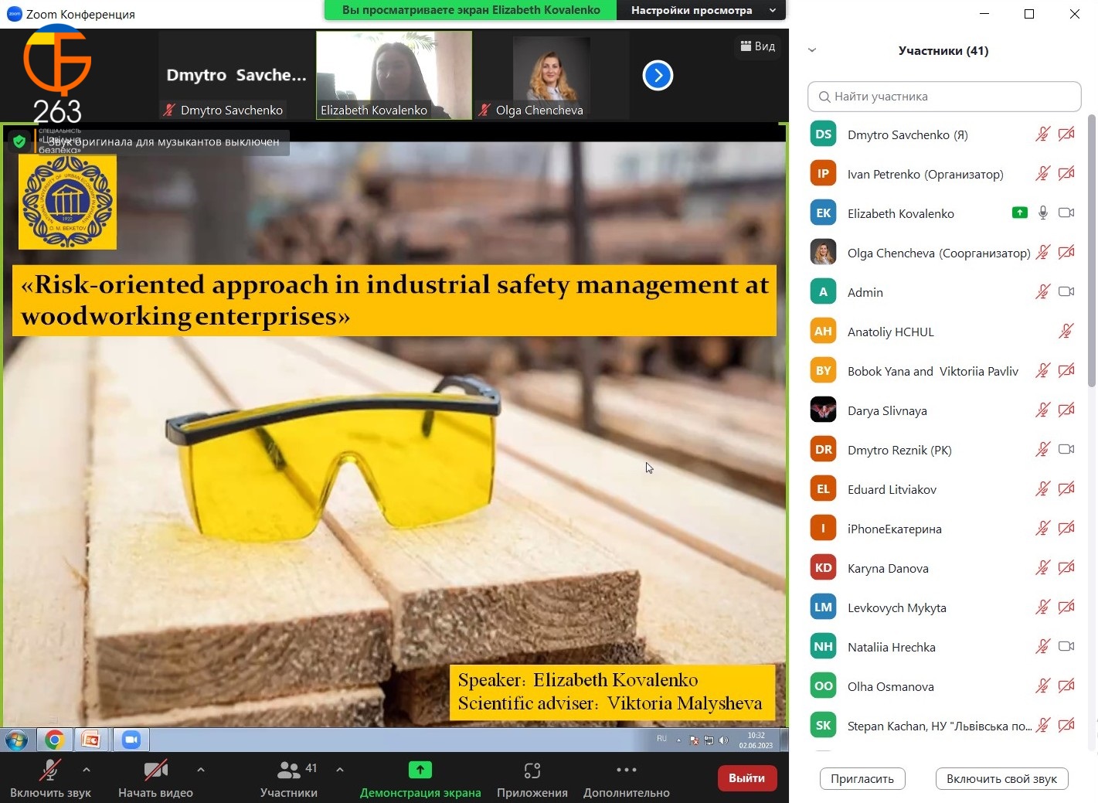1098x803 pixels.
Task: Toggle camera with Начать видео
Action: coord(155,778)
